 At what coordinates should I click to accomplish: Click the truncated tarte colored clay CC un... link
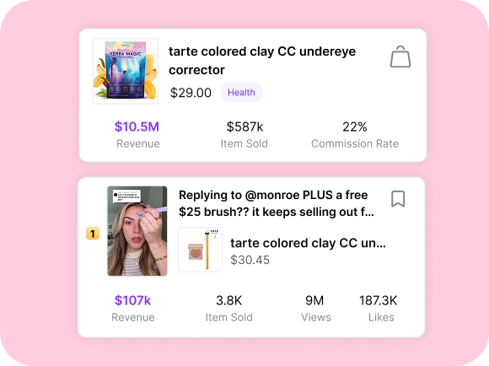[308, 243]
